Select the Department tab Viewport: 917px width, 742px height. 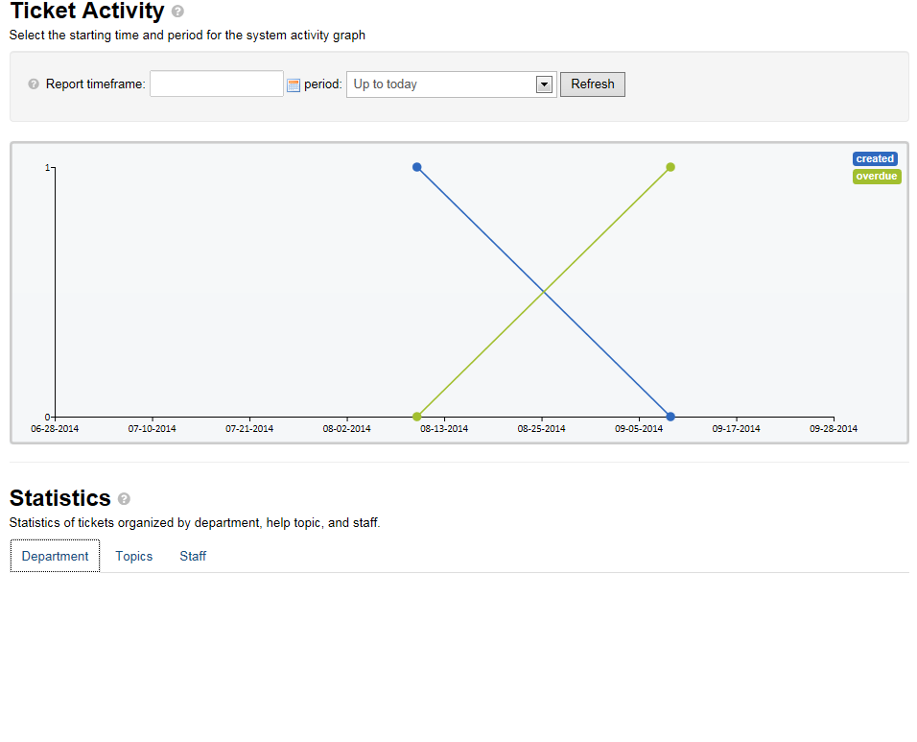click(56, 557)
